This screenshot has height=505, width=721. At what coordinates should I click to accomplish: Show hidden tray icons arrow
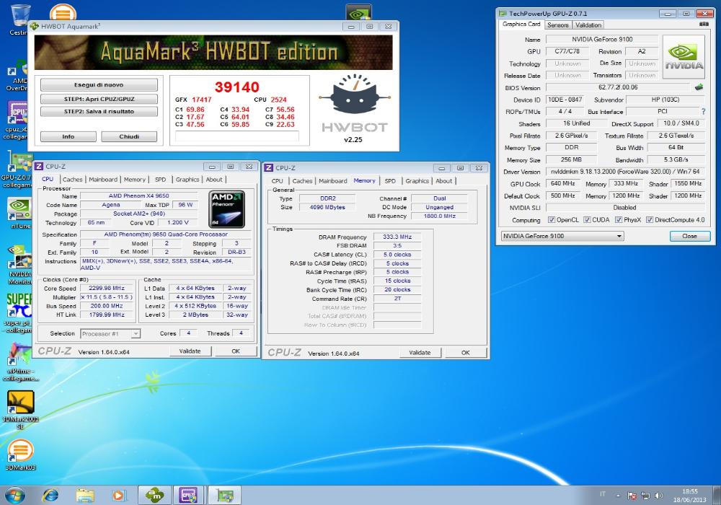(618, 496)
